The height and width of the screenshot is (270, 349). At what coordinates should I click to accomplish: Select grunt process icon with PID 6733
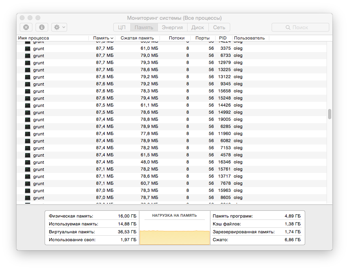point(28,56)
